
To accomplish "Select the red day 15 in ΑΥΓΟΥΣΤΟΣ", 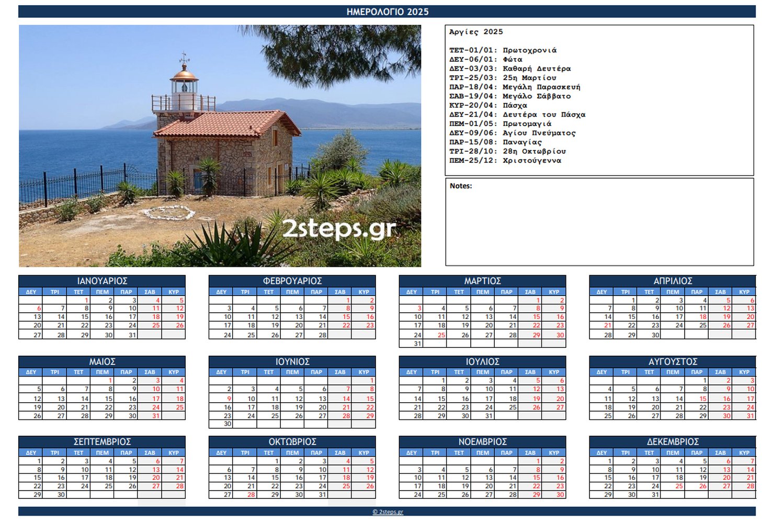I will tap(697, 399).
